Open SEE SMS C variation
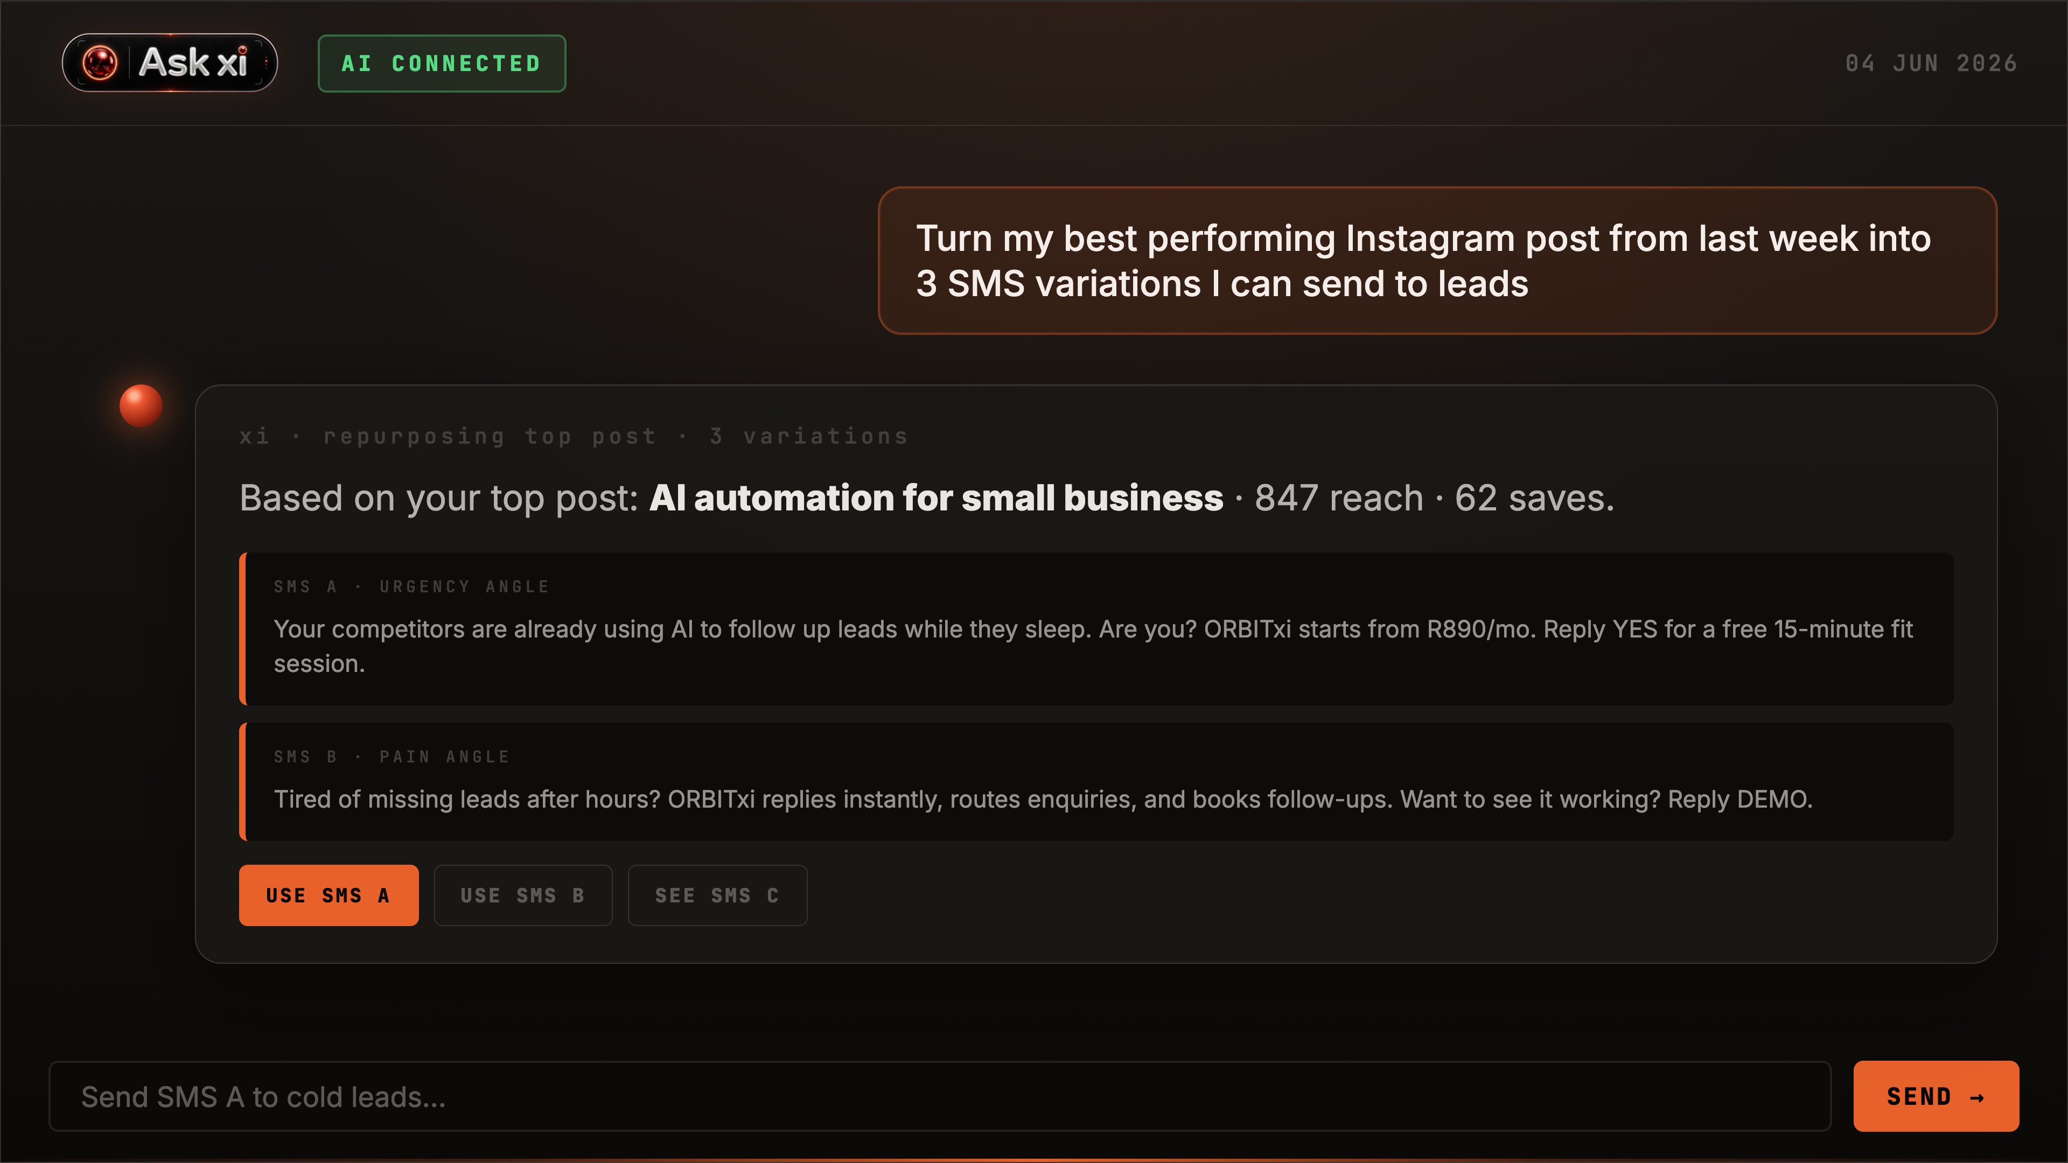The height and width of the screenshot is (1163, 2068). pyautogui.click(x=717, y=895)
